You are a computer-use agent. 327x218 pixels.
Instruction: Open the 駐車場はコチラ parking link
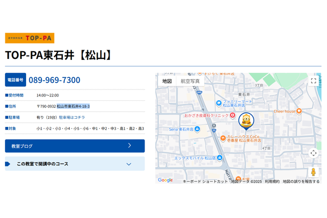click(72, 118)
